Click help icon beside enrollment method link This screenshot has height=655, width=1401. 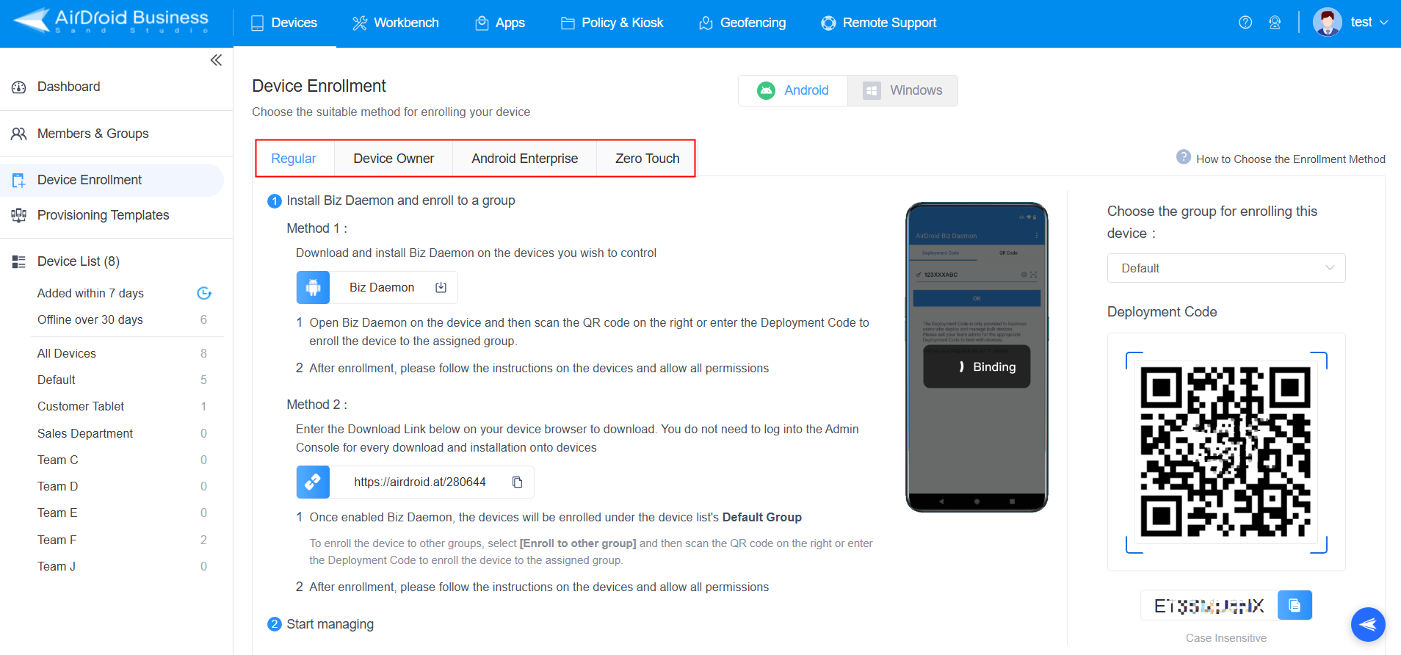pos(1184,157)
